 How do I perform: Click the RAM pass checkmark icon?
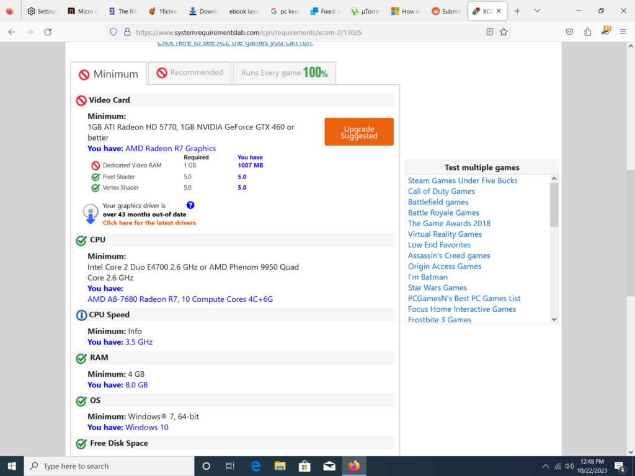coord(81,358)
